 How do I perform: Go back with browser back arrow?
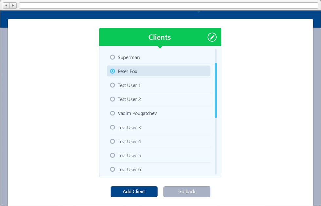tap(6, 5)
